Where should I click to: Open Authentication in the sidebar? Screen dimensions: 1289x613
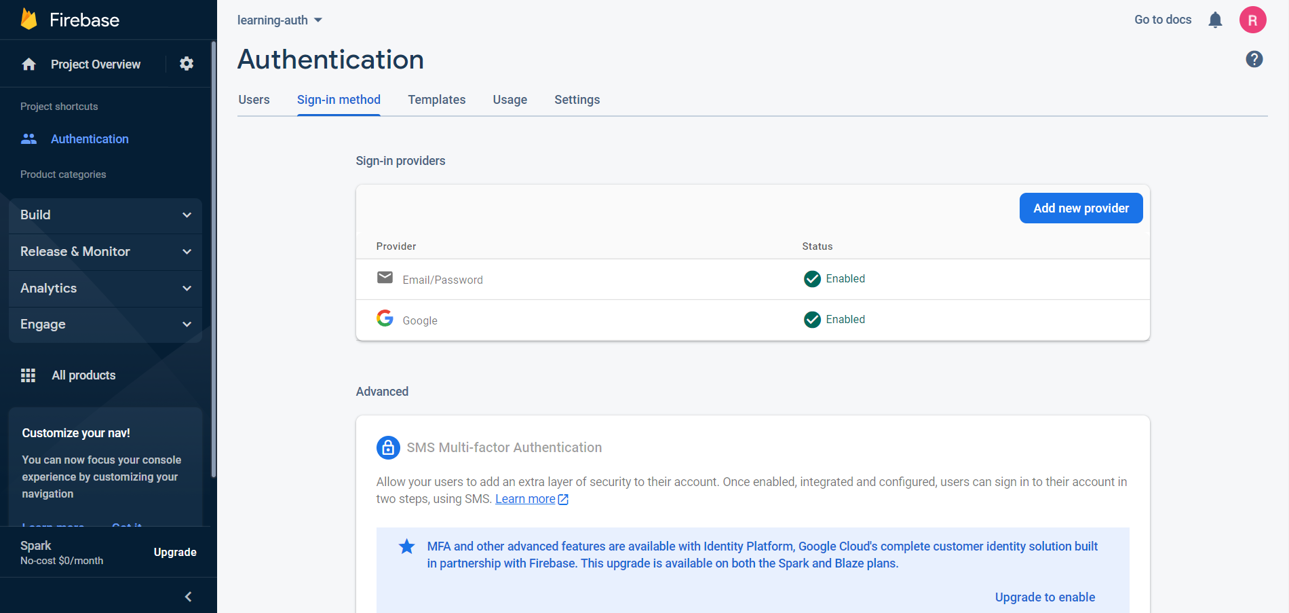point(90,139)
